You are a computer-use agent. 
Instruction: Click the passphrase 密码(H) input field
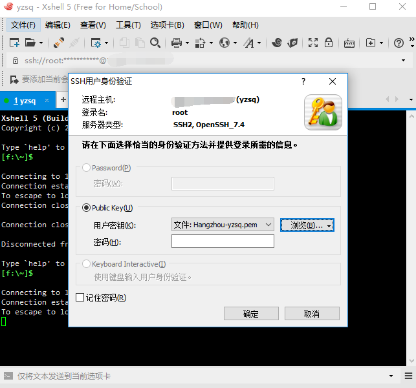pyautogui.click(x=223, y=241)
